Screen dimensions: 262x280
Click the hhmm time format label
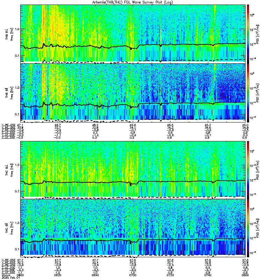pos(6,275)
